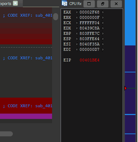Image resolution: width=138 pixels, height=142 pixels.
Task: Grab the disassembly horizontal scrollbar thumb
Action: [x=6, y=134]
